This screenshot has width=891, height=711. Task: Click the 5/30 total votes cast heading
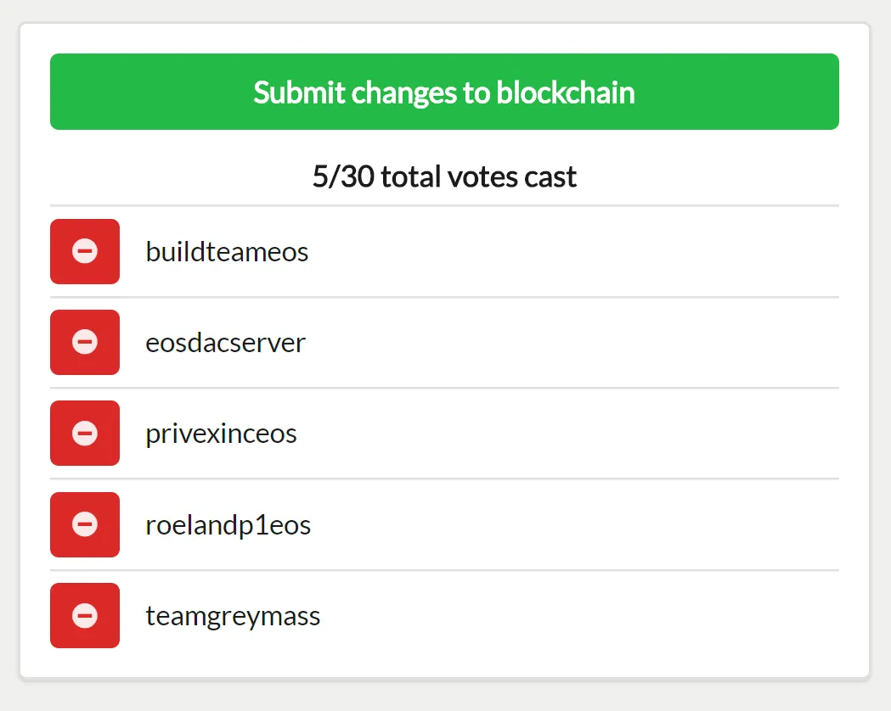(x=444, y=176)
